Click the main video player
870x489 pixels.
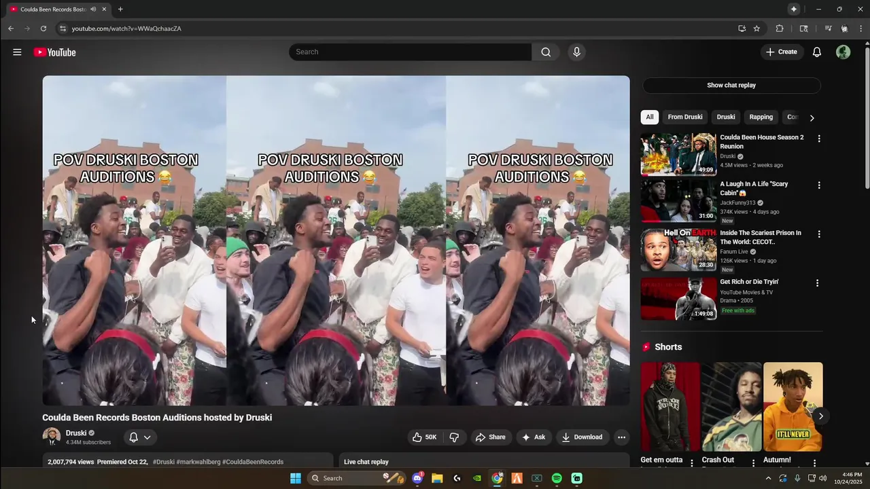[336, 240]
